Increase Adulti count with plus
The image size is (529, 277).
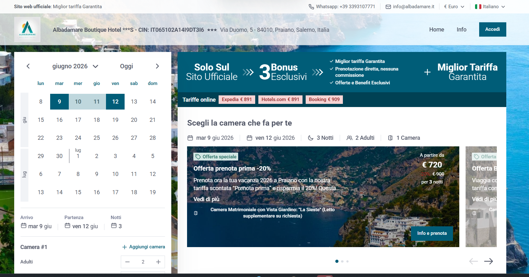pyautogui.click(x=158, y=262)
